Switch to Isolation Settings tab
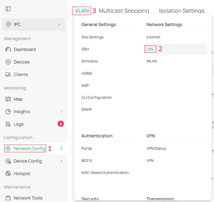 181,11
